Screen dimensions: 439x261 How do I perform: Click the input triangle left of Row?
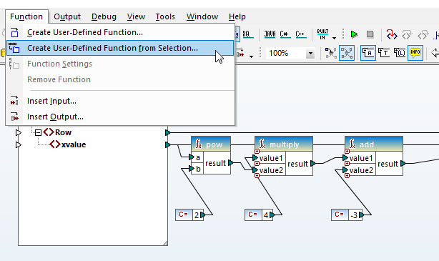pyautogui.click(x=19, y=132)
